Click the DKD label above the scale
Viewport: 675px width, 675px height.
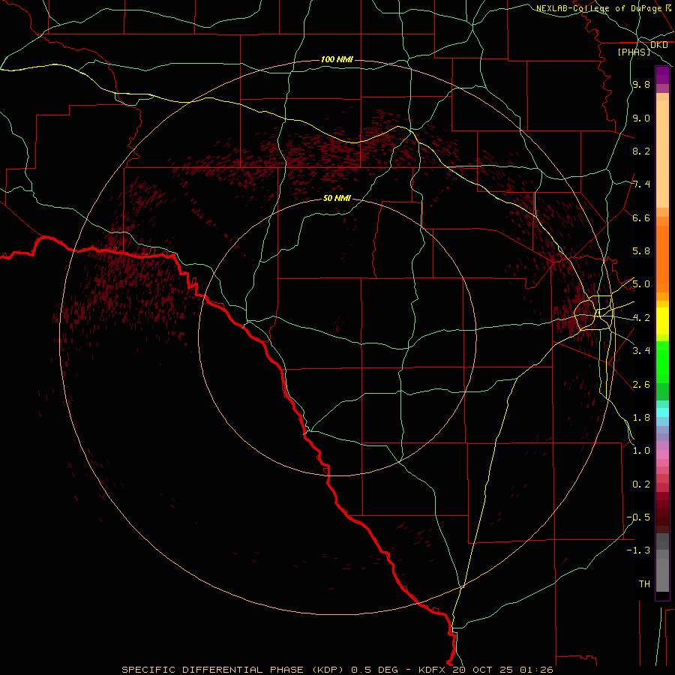(658, 45)
